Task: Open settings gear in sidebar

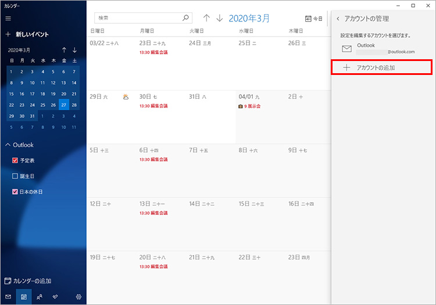Action: (x=78, y=296)
